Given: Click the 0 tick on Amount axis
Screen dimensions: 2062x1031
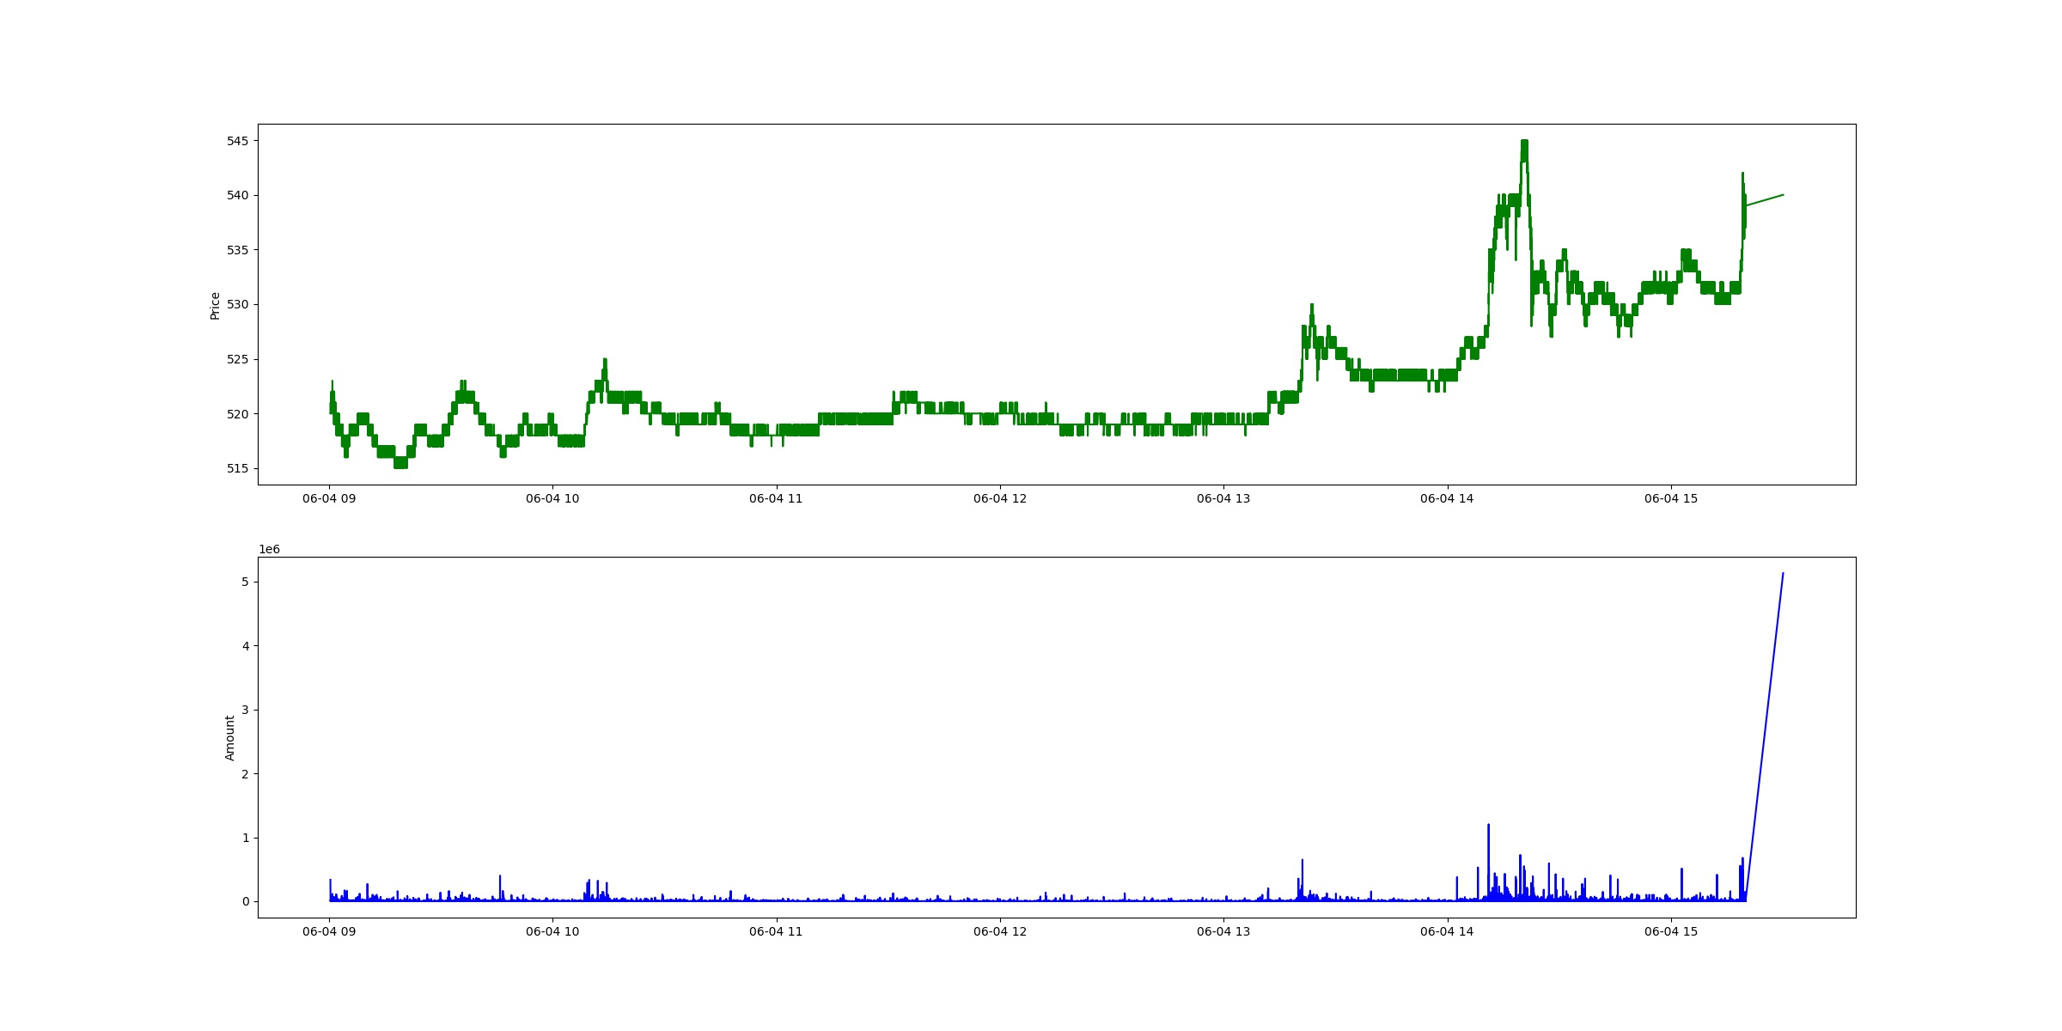Looking at the screenshot, I should tap(245, 901).
